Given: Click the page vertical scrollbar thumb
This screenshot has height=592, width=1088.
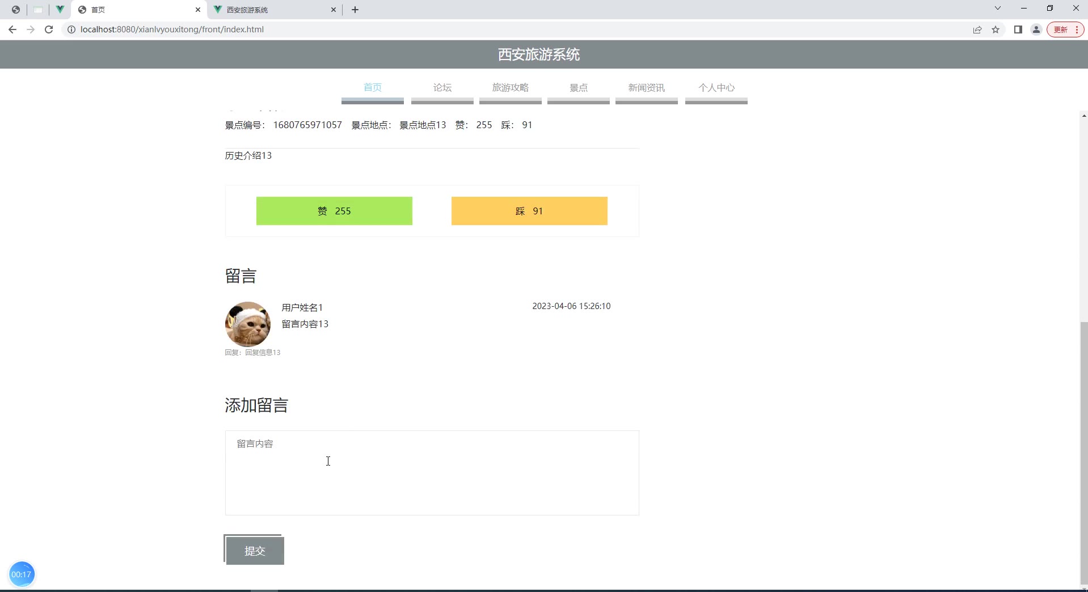Looking at the screenshot, I should tap(1084, 453).
